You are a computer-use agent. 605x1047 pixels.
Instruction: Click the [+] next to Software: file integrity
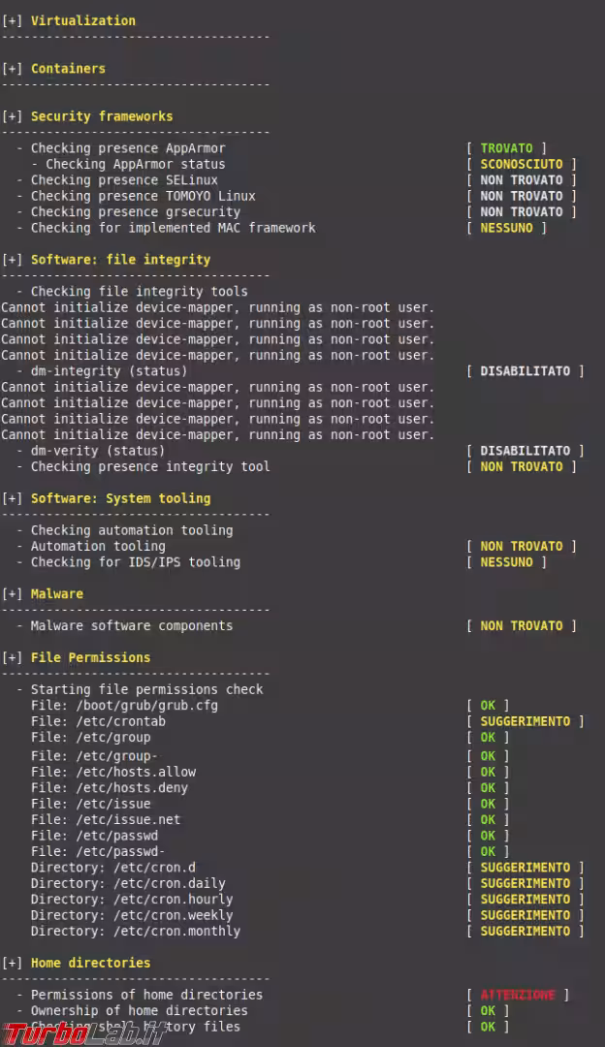[12, 260]
